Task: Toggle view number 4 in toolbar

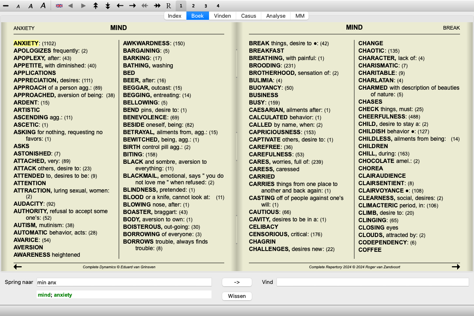Action: [x=218, y=6]
